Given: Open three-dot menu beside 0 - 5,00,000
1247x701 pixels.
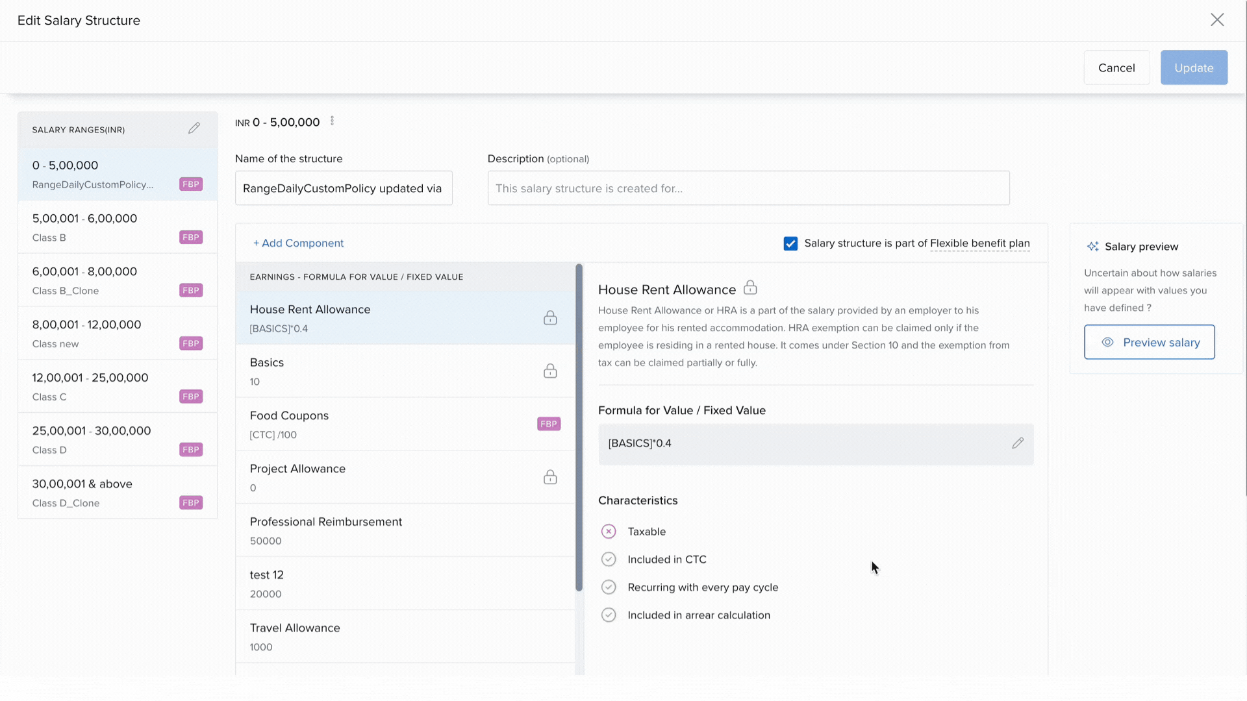Looking at the screenshot, I should (332, 121).
